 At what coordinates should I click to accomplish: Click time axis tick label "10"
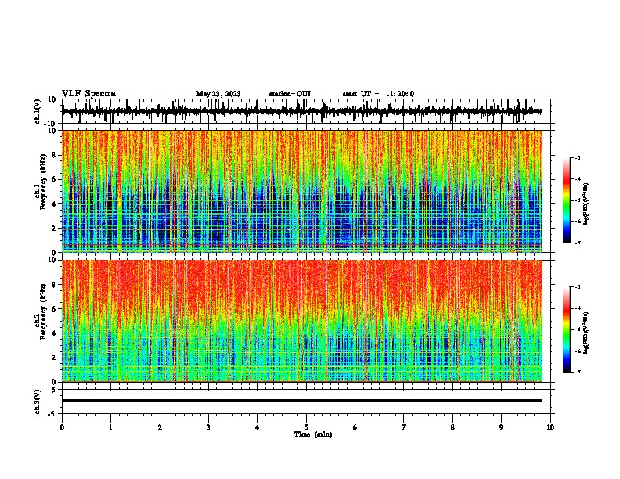tap(550, 427)
